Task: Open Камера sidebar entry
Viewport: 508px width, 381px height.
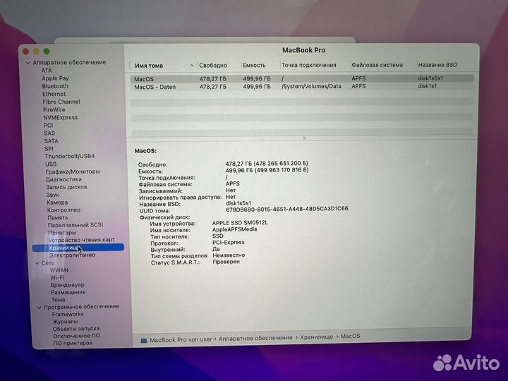Action: pyautogui.click(x=57, y=202)
